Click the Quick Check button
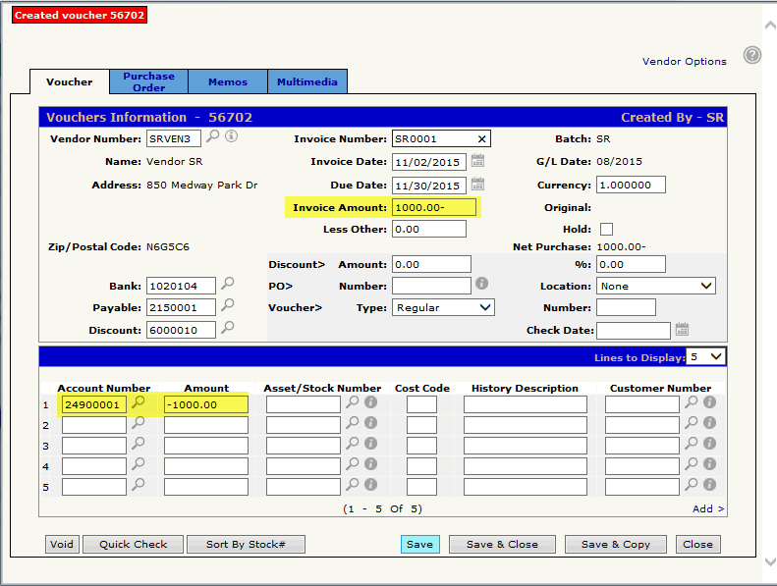 (x=133, y=545)
